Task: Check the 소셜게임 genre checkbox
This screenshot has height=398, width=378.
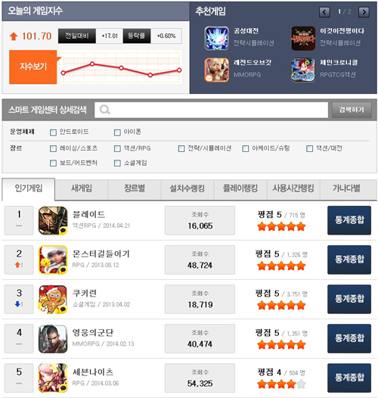Action: click(117, 163)
